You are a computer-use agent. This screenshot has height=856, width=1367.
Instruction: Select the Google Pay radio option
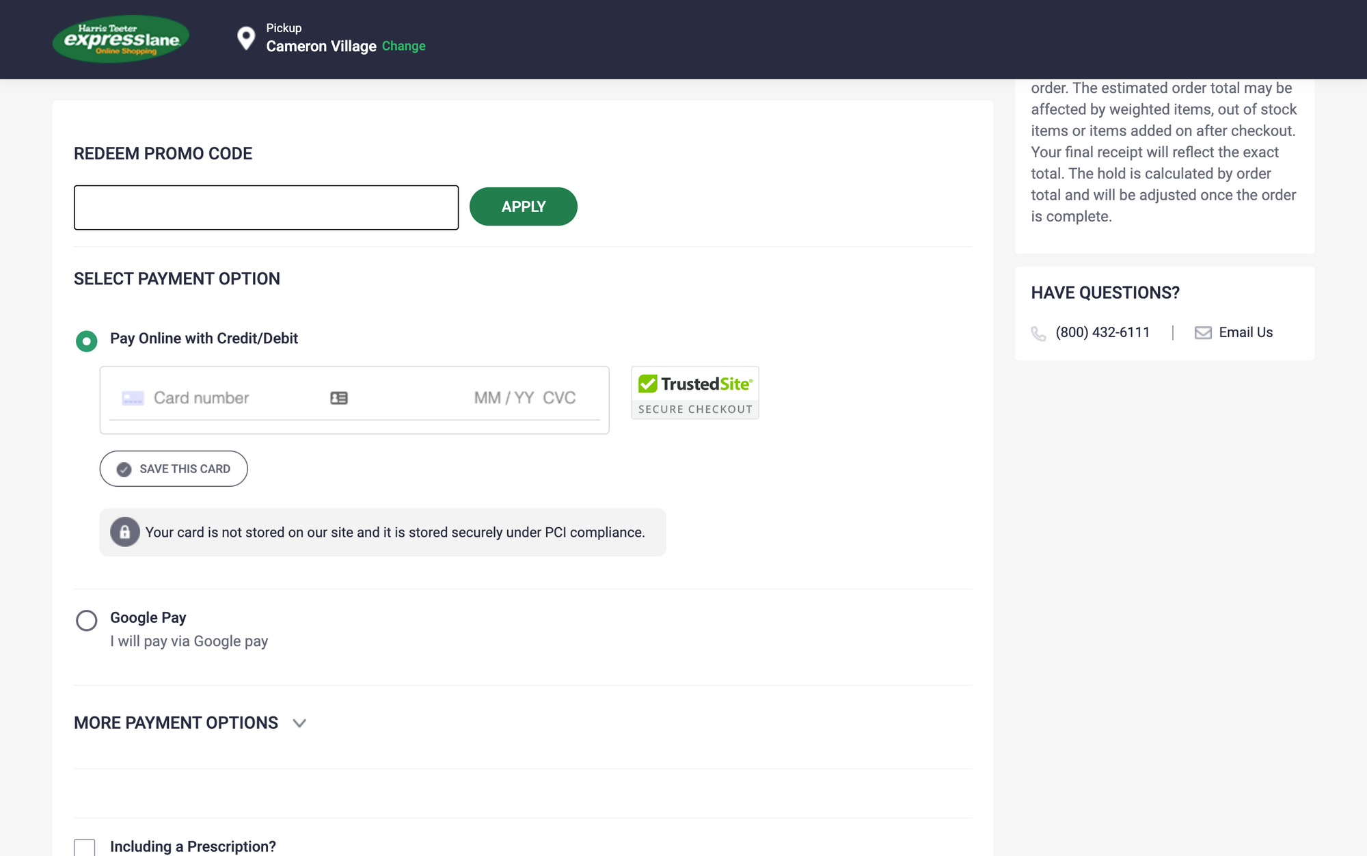(87, 620)
